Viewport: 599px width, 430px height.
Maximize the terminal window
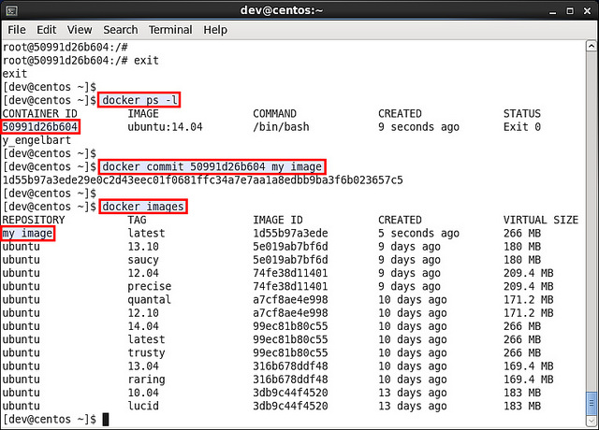(x=570, y=11)
